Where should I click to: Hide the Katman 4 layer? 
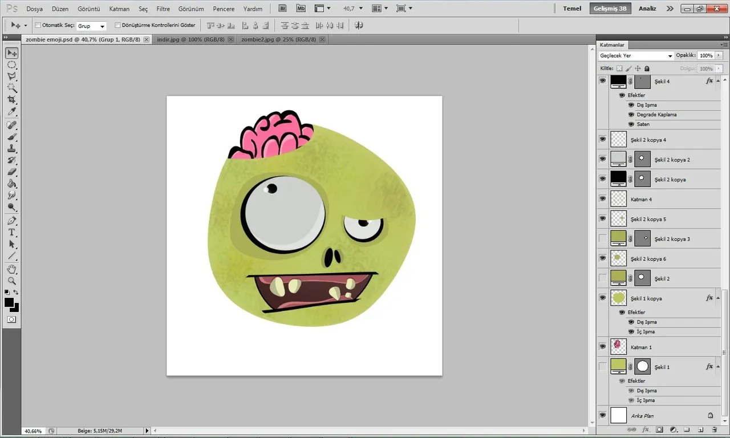click(602, 198)
